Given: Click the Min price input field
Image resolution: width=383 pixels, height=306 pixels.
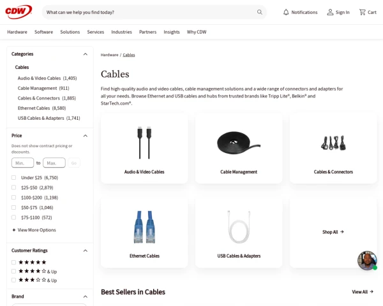Looking at the screenshot, I should (22, 163).
